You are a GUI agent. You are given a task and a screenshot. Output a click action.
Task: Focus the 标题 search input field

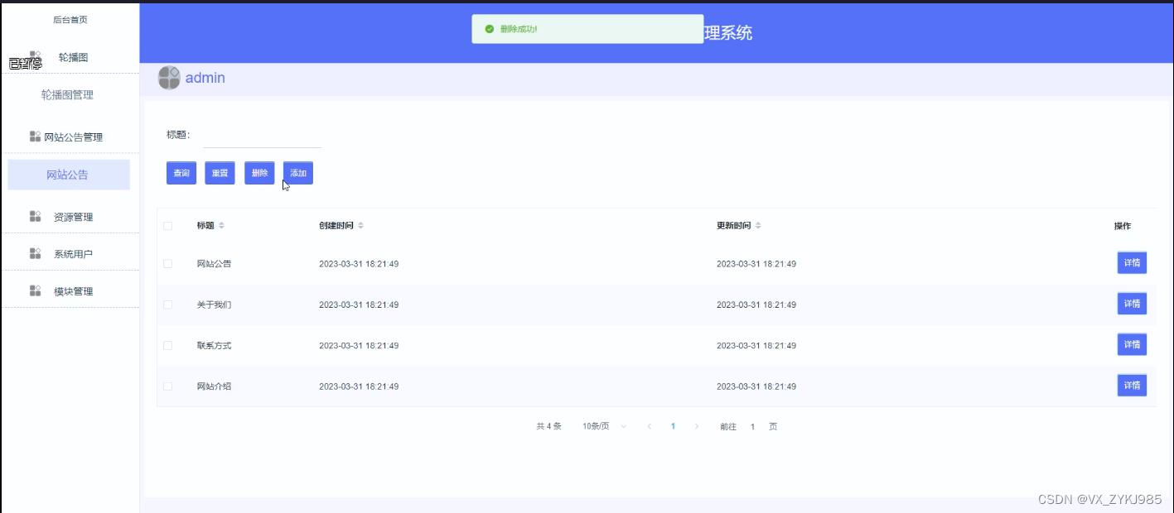pyautogui.click(x=262, y=135)
